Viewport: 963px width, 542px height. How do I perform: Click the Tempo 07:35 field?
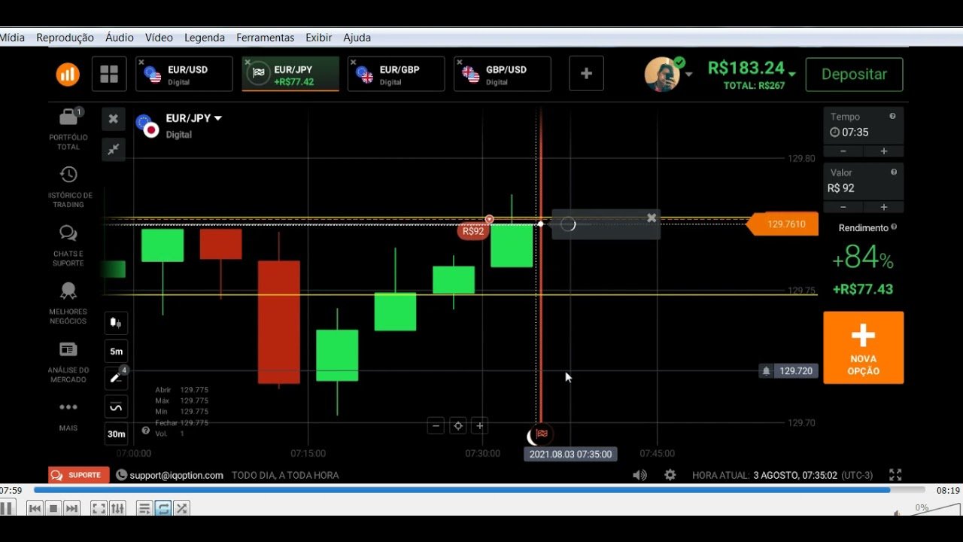point(863,125)
